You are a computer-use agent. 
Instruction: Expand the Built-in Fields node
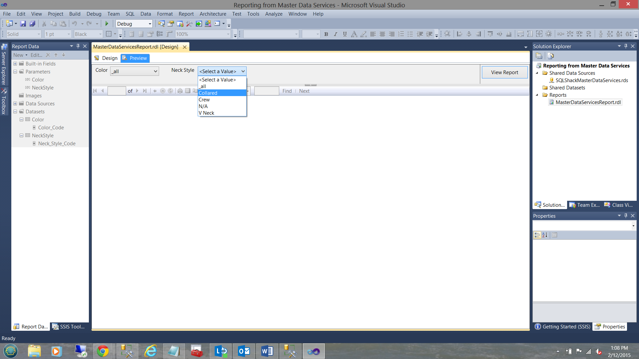[15, 63]
